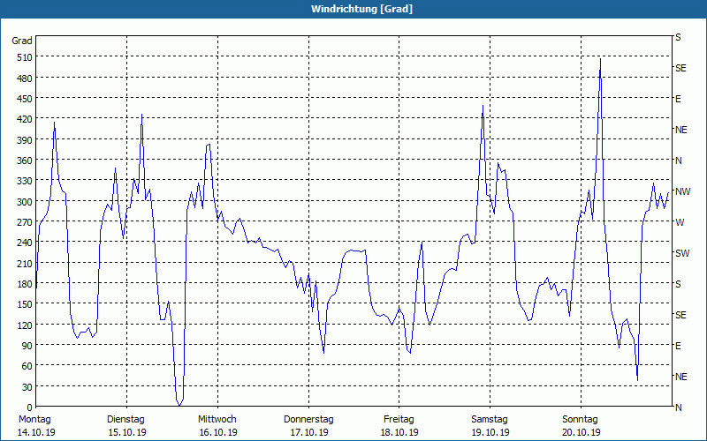Select the 60 value on the y-axis
This screenshot has height=441, width=707.
click(27, 366)
